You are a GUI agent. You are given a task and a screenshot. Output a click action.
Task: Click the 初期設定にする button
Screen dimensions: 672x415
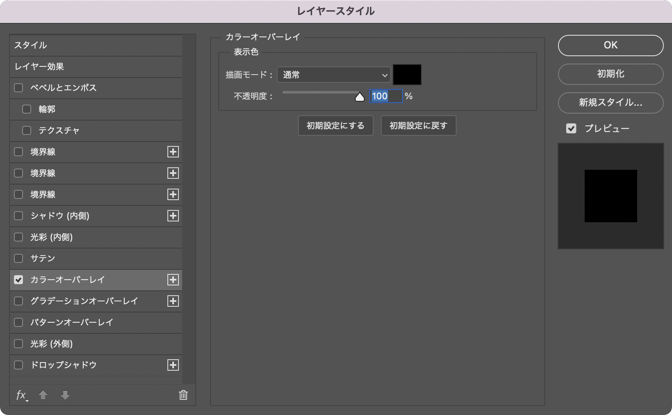[335, 125]
